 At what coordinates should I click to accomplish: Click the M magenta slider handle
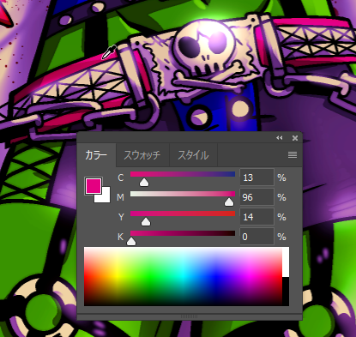[x=229, y=202]
